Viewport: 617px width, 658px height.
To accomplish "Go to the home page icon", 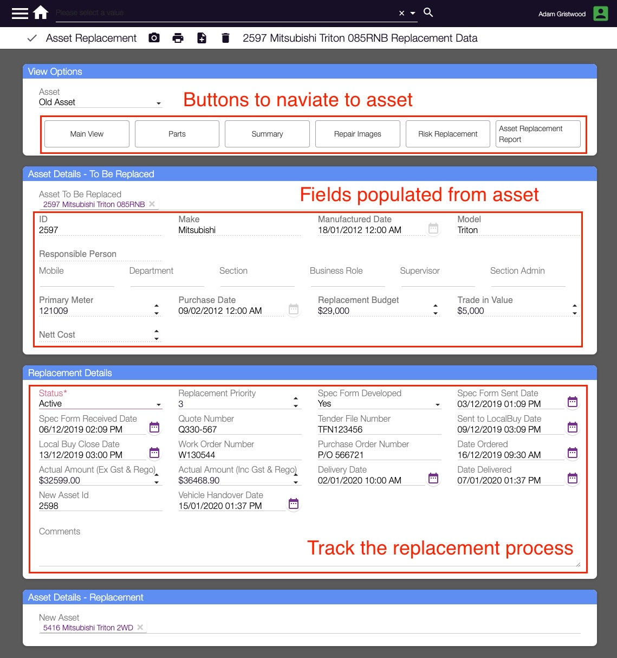I will 41,13.
